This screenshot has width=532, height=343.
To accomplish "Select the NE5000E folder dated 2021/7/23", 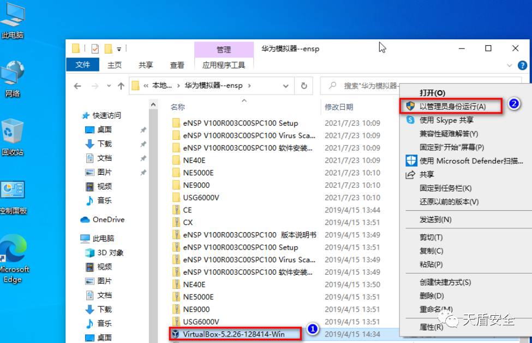I will [x=198, y=173].
